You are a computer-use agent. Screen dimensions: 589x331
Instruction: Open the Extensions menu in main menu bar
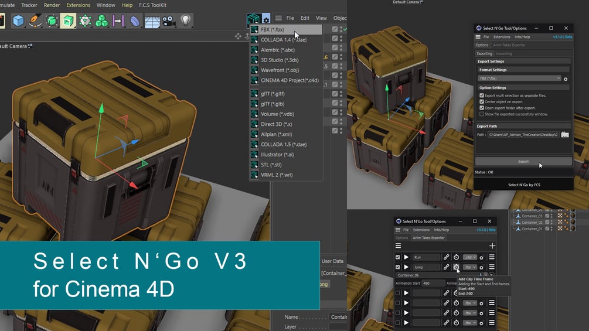point(78,5)
